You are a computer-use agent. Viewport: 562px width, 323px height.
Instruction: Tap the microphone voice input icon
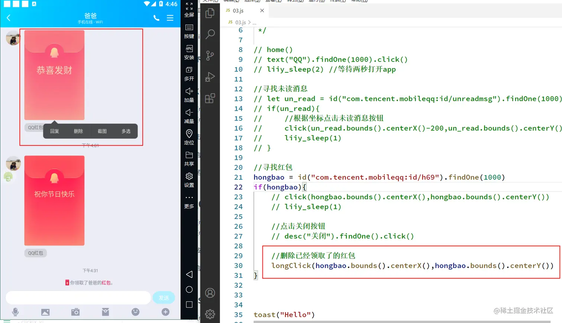coord(15,312)
